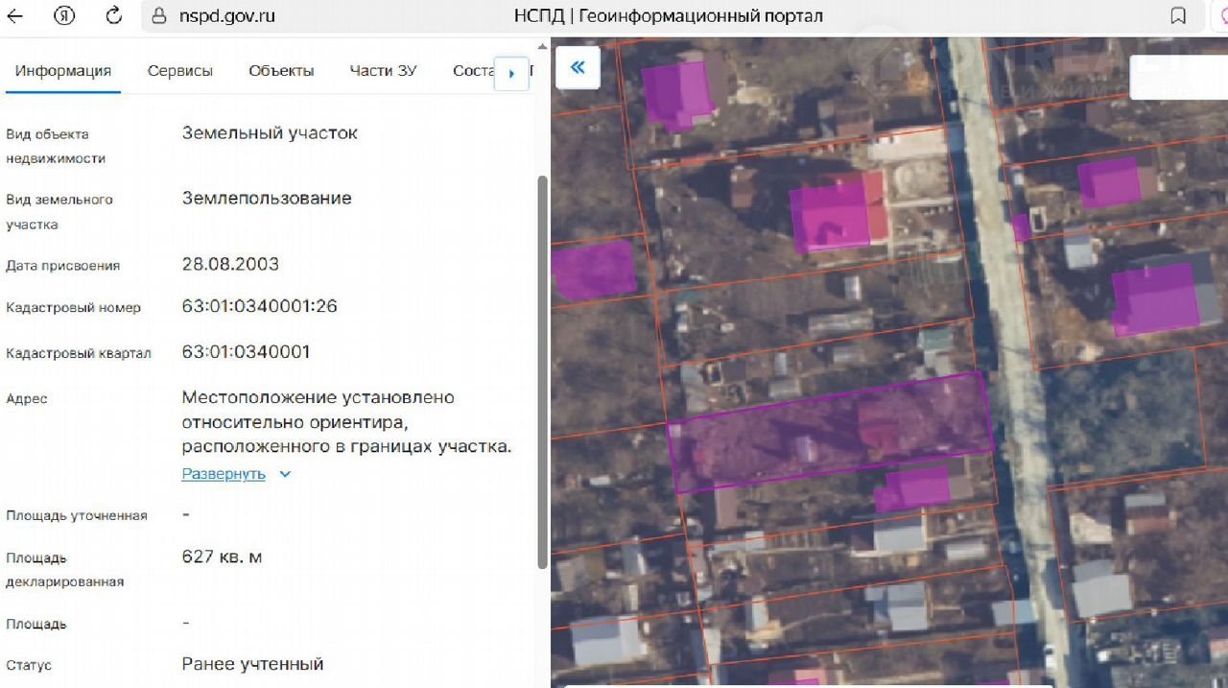Screen dimensions: 1228x688
Task: Select the Объекты tab
Action: pyautogui.click(x=281, y=71)
